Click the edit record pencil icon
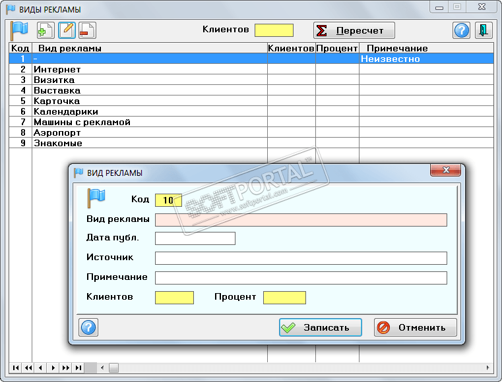The width and height of the screenshot is (502, 382). point(67,30)
